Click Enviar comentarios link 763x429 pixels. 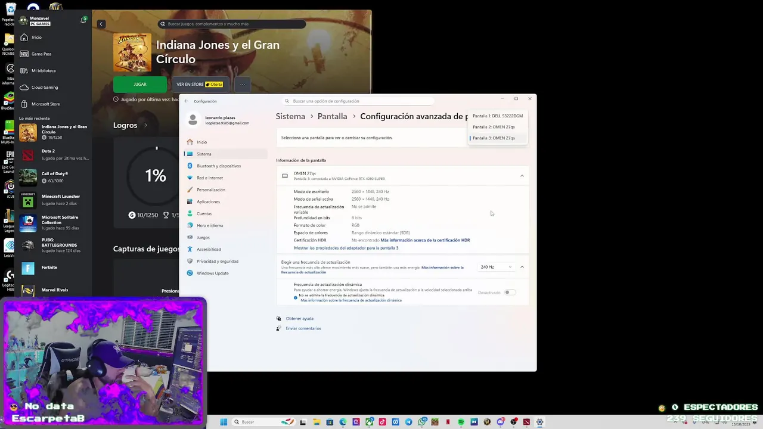(x=303, y=328)
